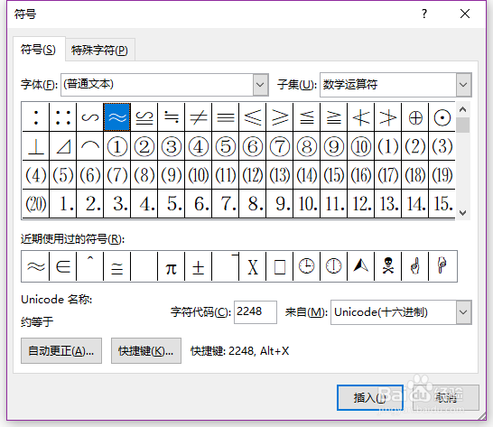Screen dimensions: 493x427
Task: Pick the circled dot ⊙ symbol
Action: pos(442,117)
